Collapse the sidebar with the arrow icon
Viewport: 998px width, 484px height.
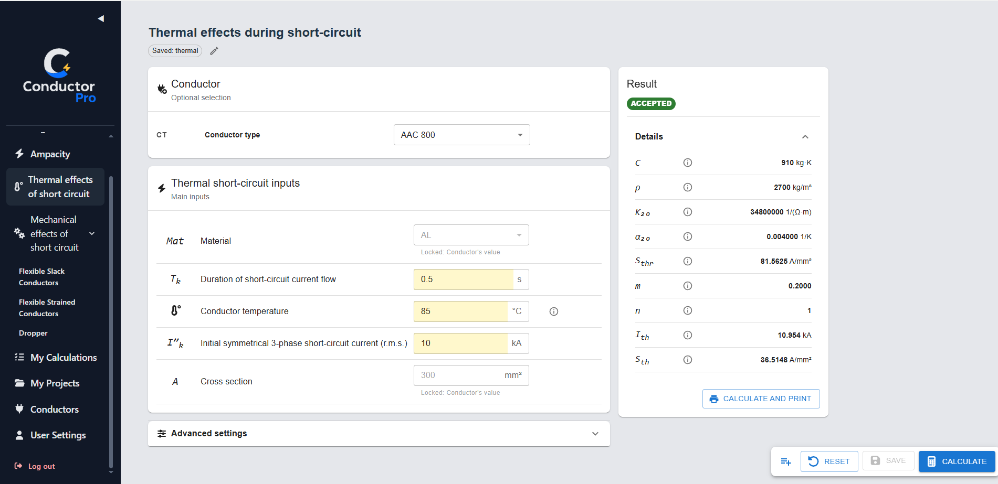(101, 19)
